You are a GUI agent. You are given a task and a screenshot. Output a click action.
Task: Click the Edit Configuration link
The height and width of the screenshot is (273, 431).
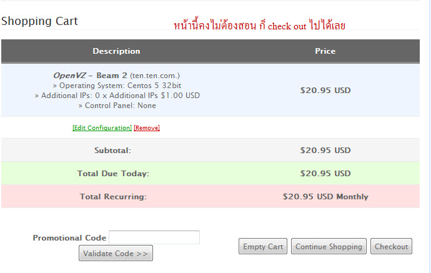tap(102, 128)
